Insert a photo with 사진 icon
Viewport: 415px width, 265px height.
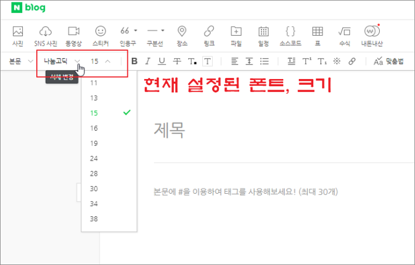tap(18, 36)
